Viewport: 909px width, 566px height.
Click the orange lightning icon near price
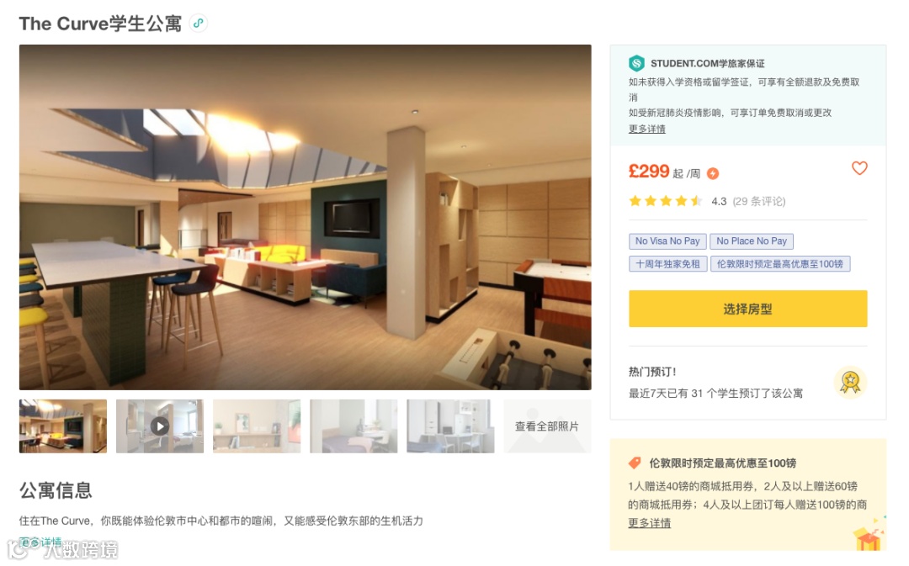[x=713, y=173]
